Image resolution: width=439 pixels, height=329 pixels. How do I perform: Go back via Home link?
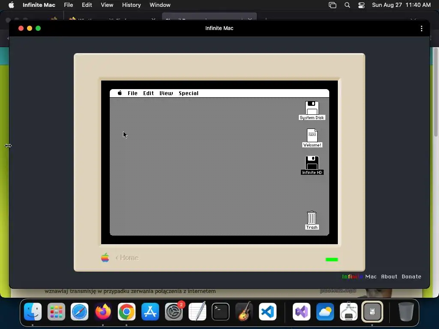click(x=127, y=257)
